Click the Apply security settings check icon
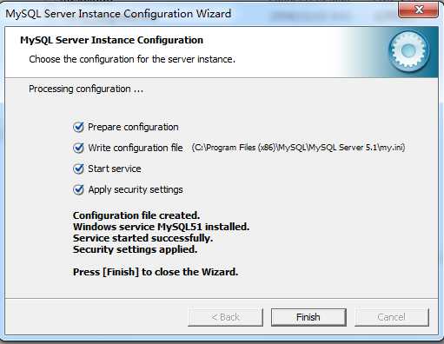 click(78, 189)
